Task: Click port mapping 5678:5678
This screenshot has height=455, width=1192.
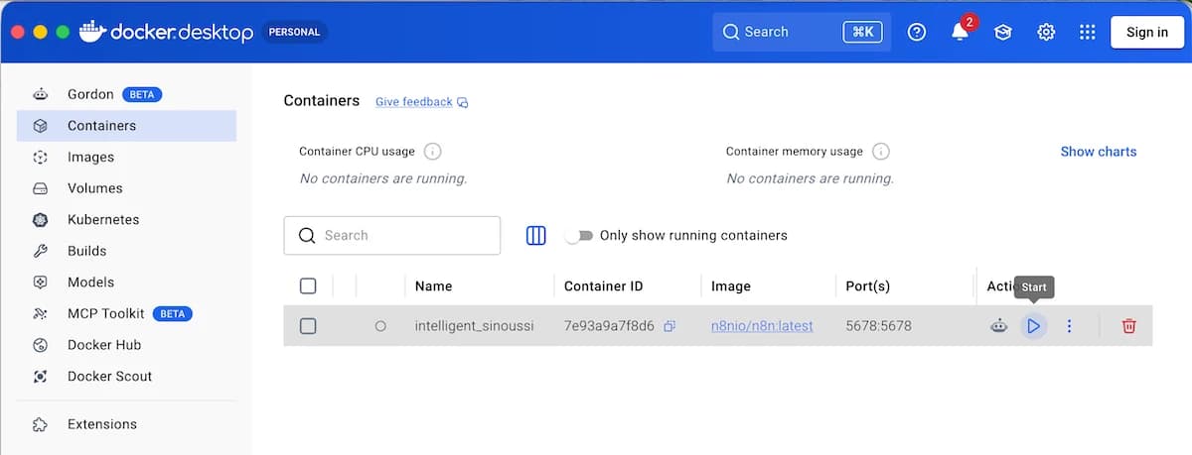Action: 878,325
